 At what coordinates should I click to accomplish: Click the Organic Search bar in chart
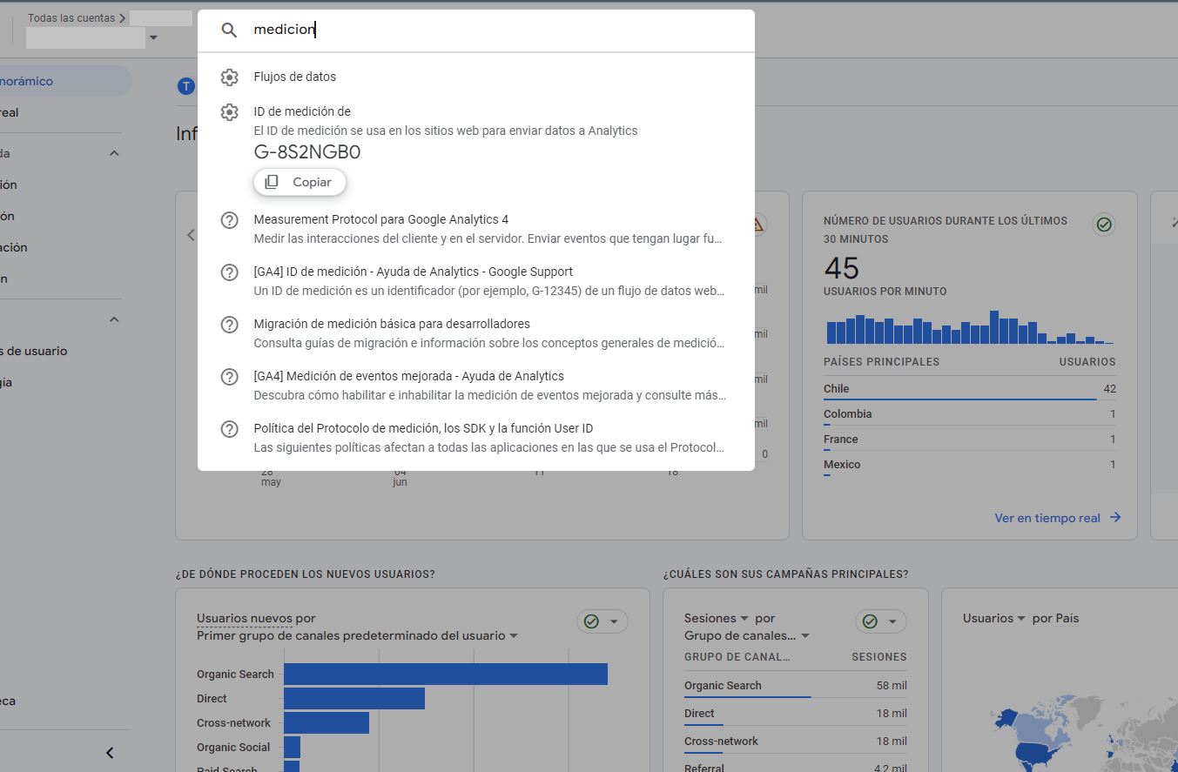point(446,674)
